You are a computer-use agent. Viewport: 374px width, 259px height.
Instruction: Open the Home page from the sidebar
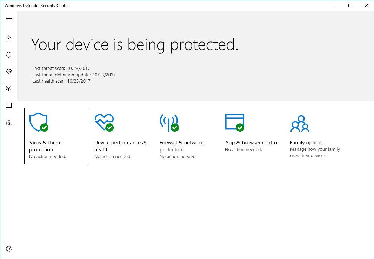(x=8, y=38)
